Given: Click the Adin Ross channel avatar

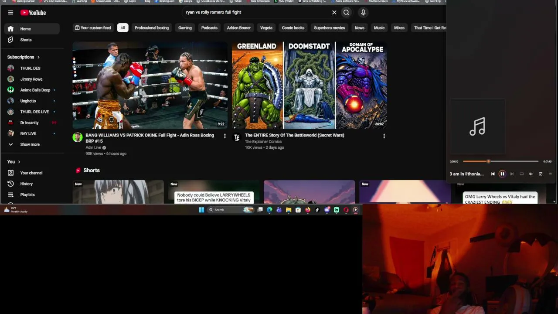Looking at the screenshot, I should pyautogui.click(x=78, y=137).
